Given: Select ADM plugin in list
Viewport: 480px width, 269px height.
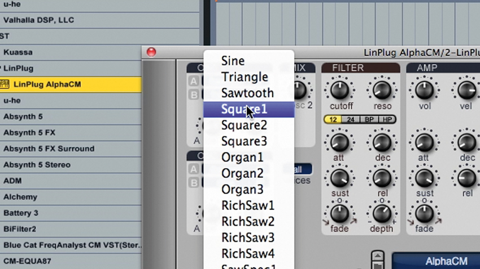Looking at the screenshot, I should tap(71, 181).
